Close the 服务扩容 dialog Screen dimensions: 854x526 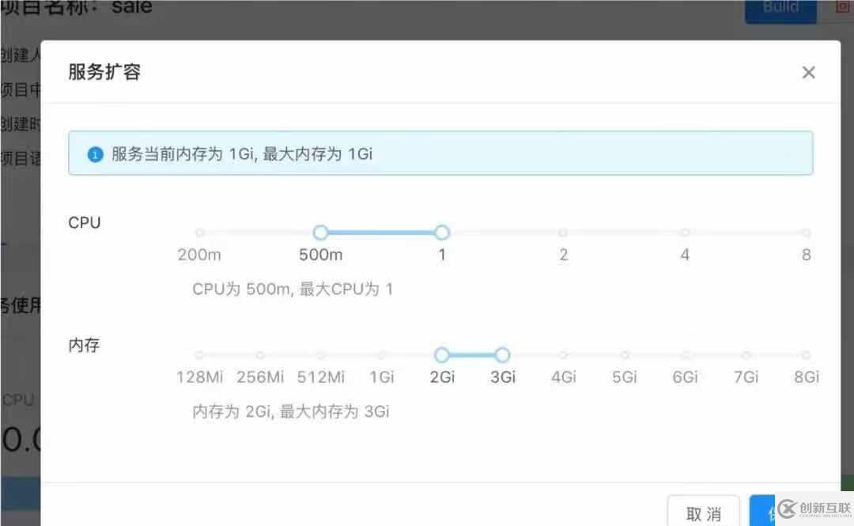[x=809, y=73]
